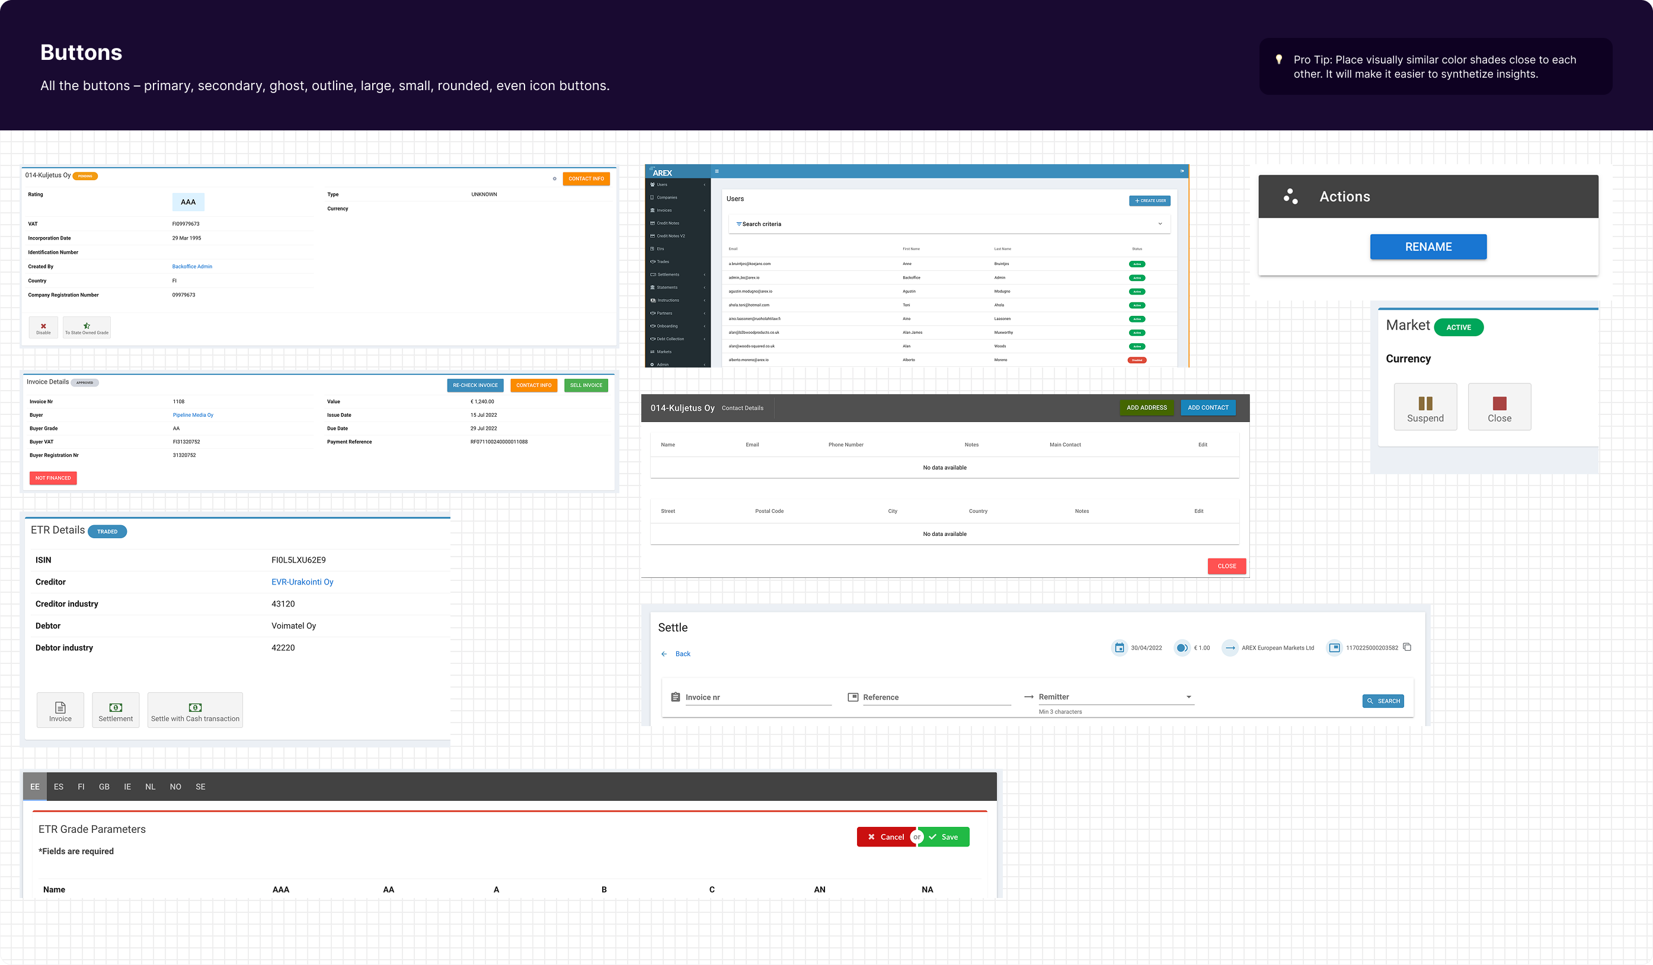Viewport: 1653px width, 965px height.
Task: Expand the Users sidebar chevron
Action: (705, 185)
